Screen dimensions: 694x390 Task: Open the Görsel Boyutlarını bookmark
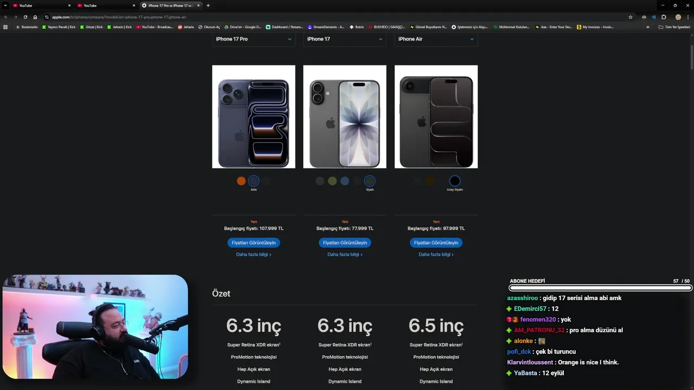click(428, 27)
